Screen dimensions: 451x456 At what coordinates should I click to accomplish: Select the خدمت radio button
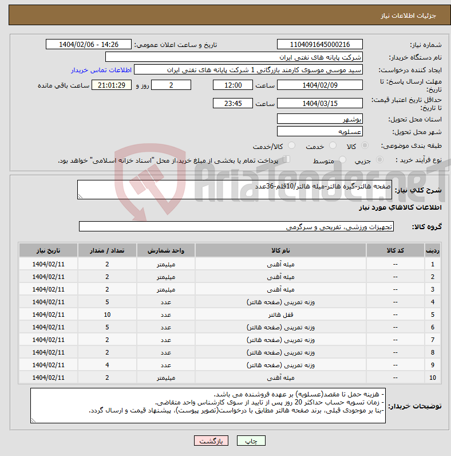pyautogui.click(x=333, y=146)
